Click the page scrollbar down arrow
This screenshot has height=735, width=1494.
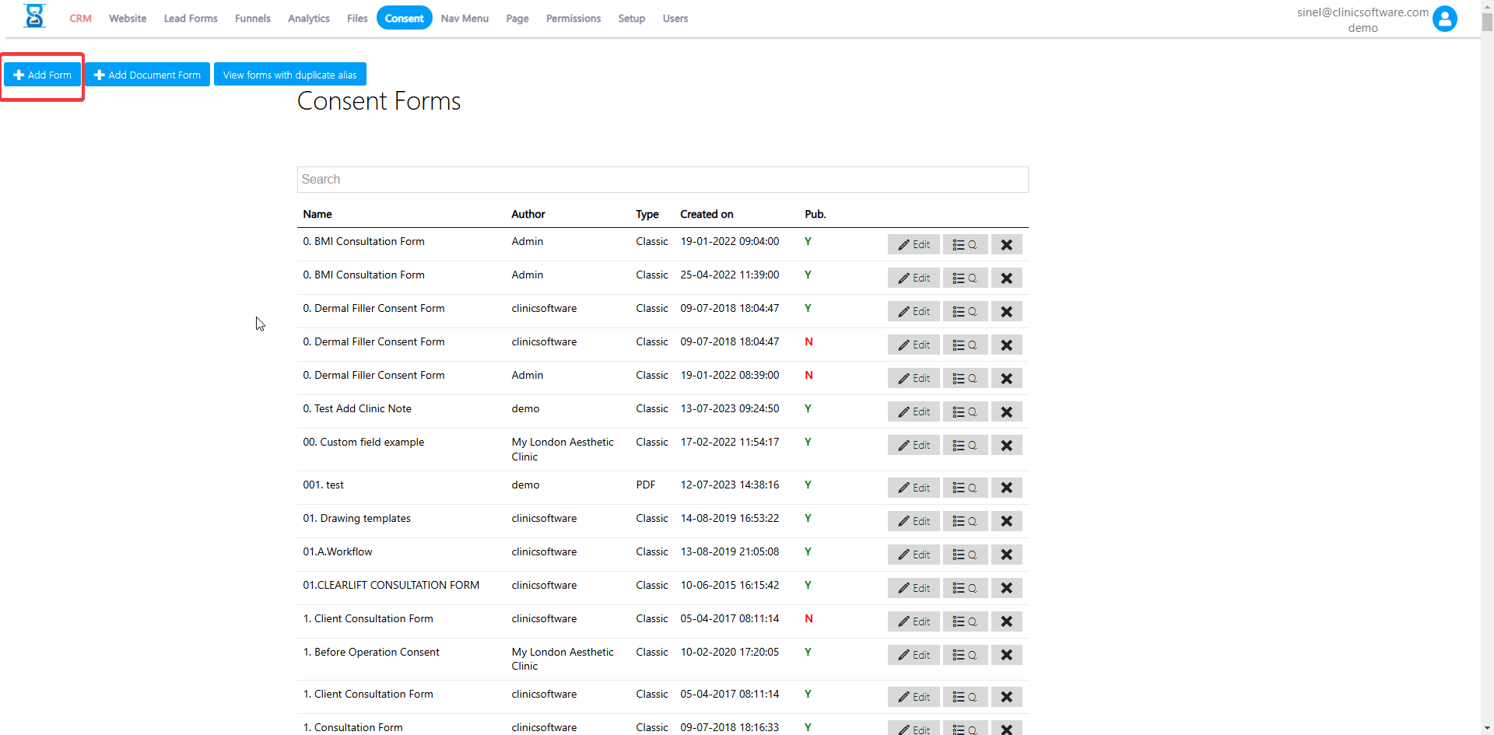click(1487, 728)
